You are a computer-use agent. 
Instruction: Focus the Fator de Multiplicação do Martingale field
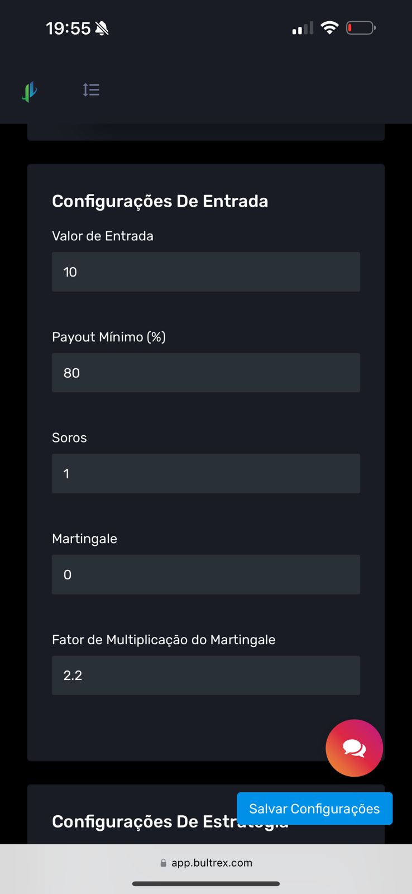[x=205, y=676]
